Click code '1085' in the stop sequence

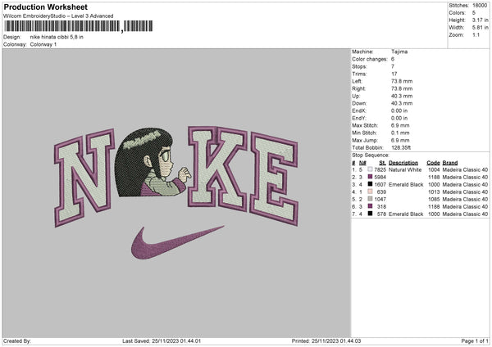[x=434, y=199]
